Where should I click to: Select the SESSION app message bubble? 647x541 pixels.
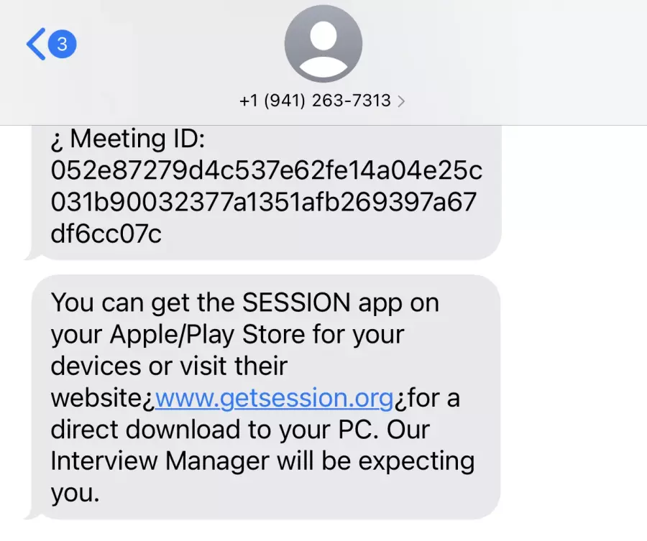click(x=264, y=397)
